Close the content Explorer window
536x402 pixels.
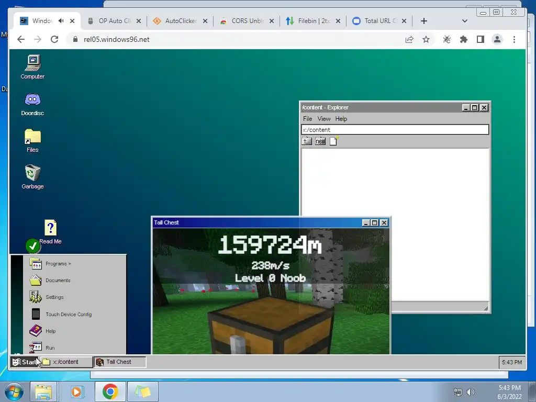(x=484, y=108)
